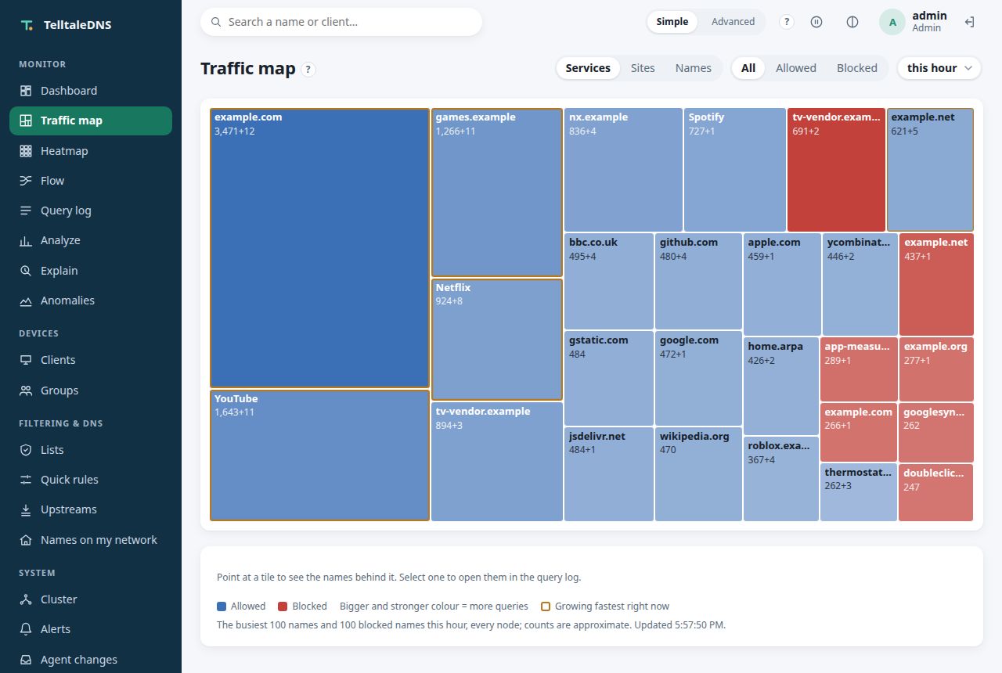Open Groups people icon
Screen dimensions: 1002x673
pyautogui.click(x=26, y=390)
